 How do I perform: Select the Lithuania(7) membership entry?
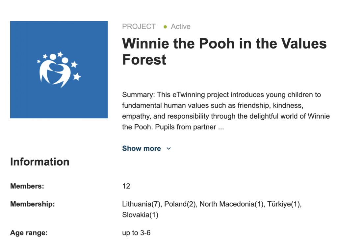coord(142,204)
